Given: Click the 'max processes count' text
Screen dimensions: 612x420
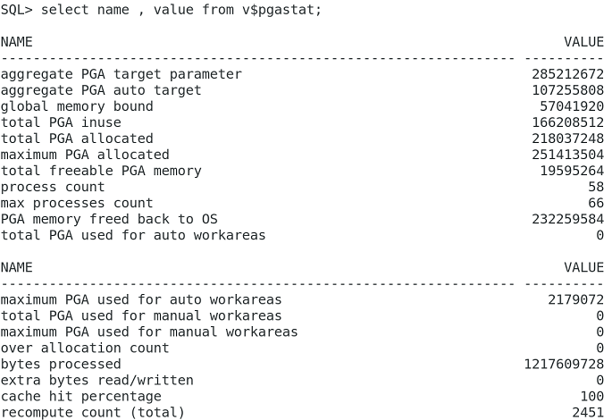Looking at the screenshot, I should coord(77,203).
